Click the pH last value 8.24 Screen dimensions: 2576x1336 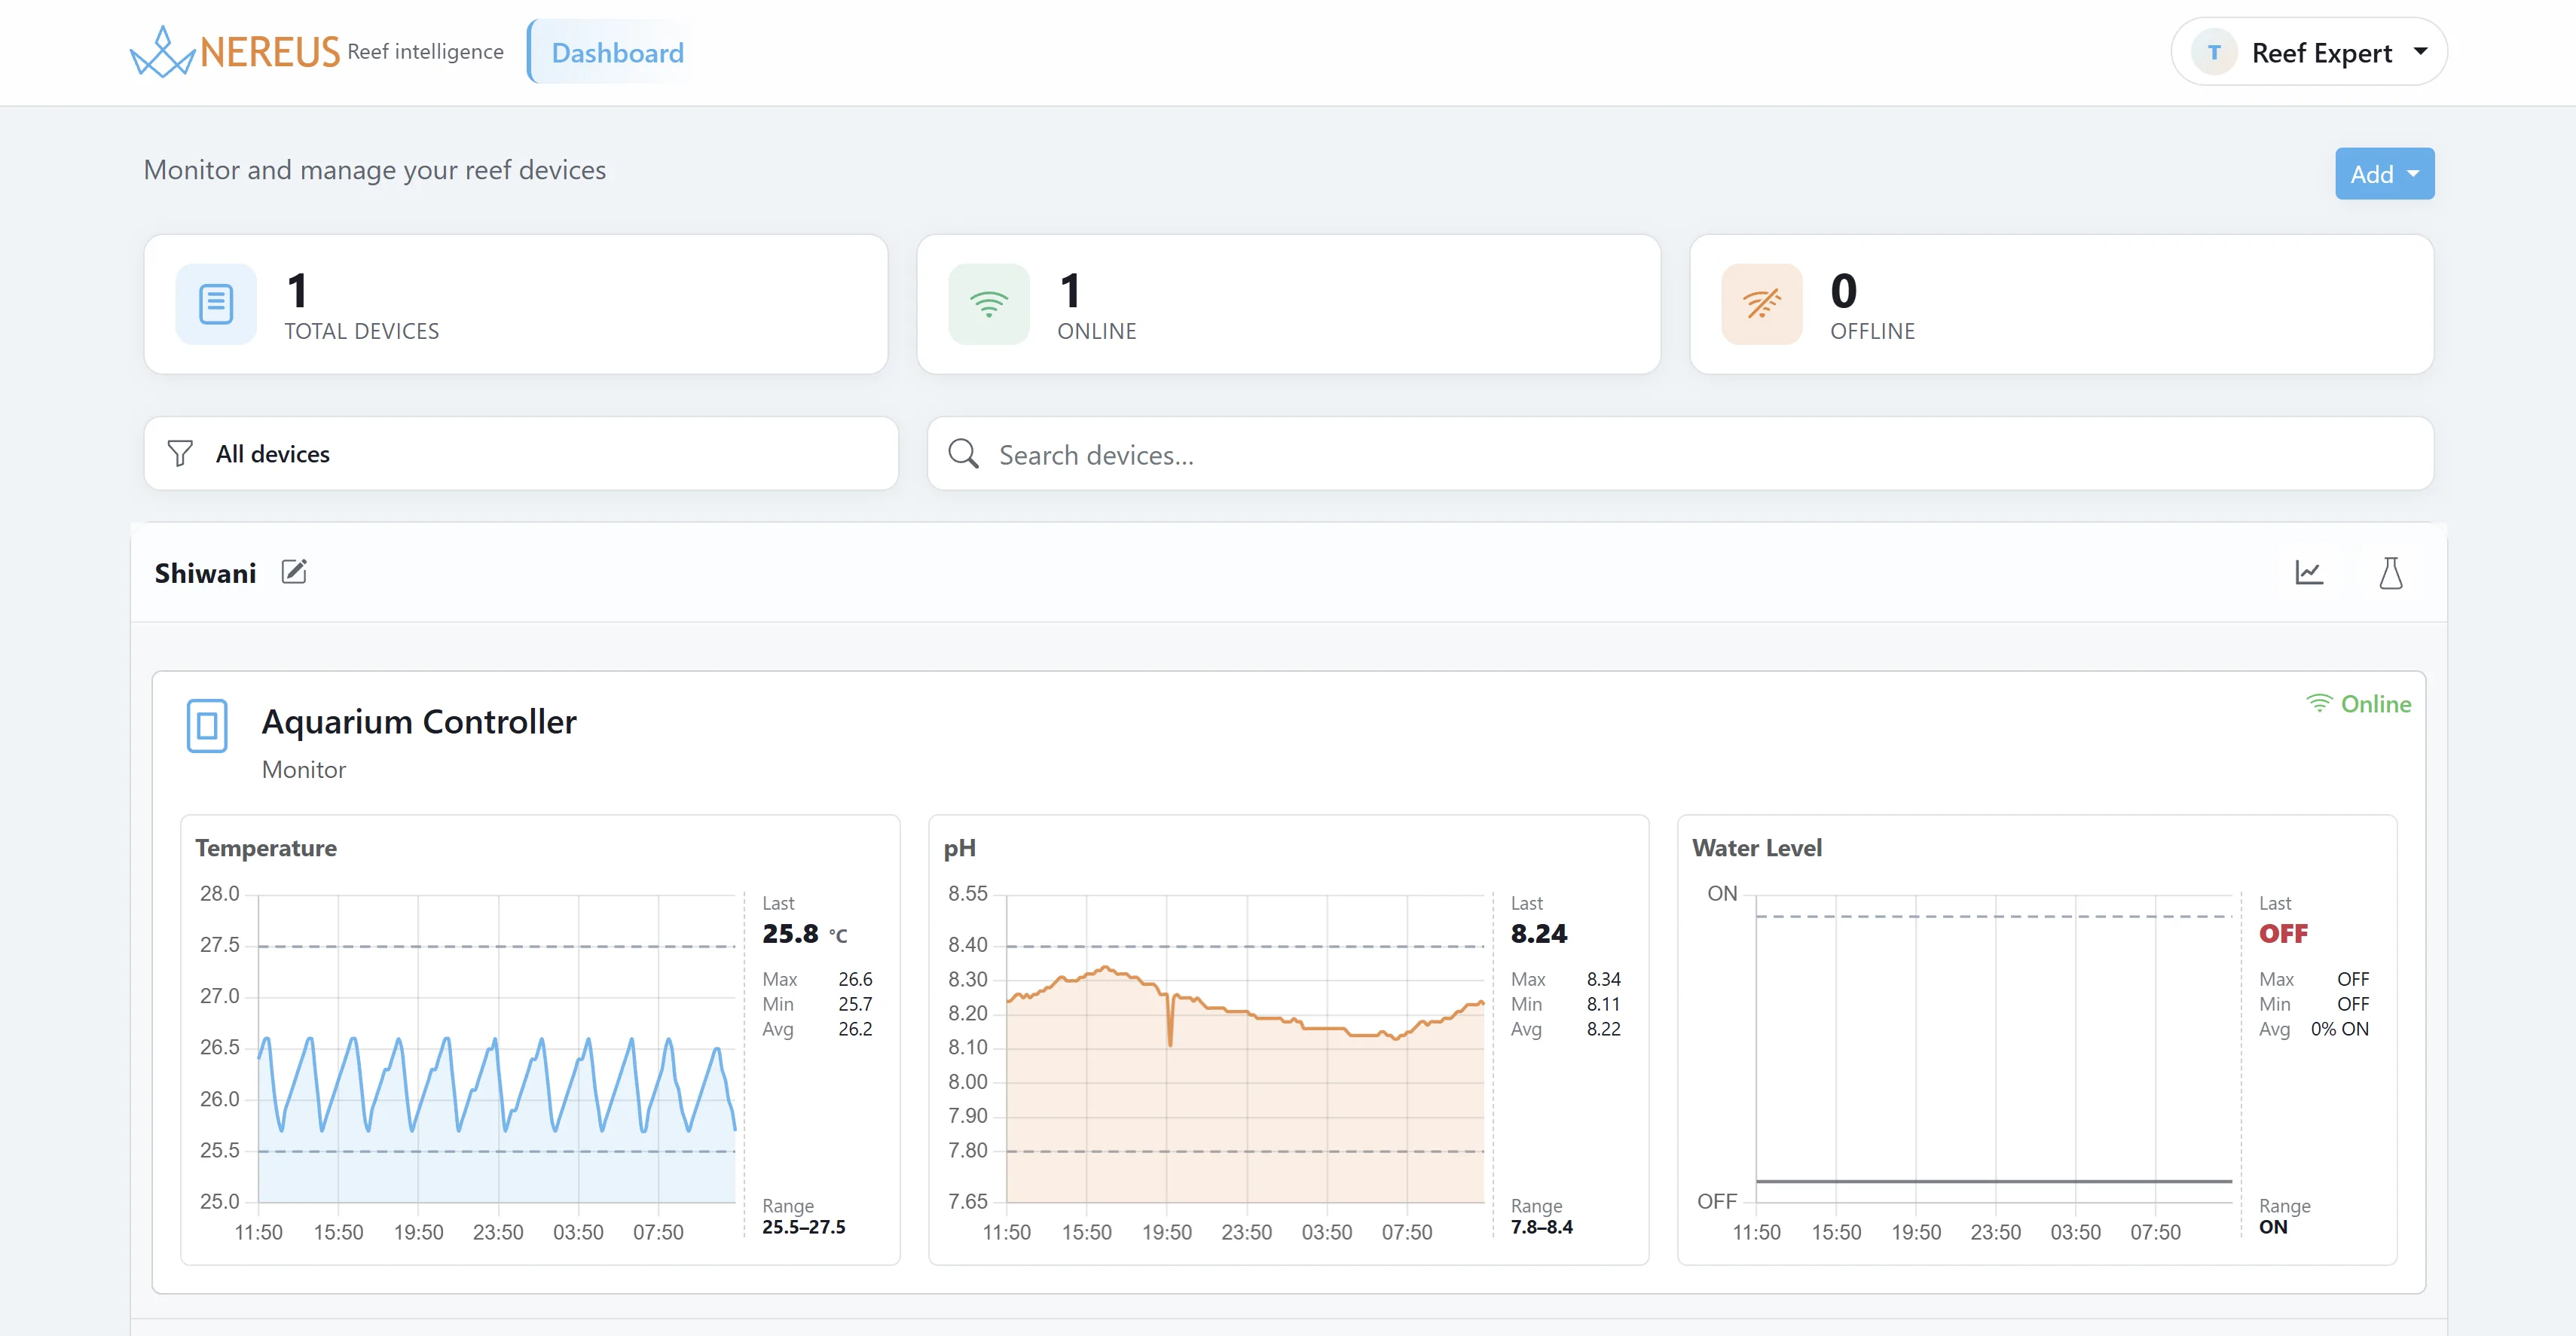pyautogui.click(x=1539, y=933)
